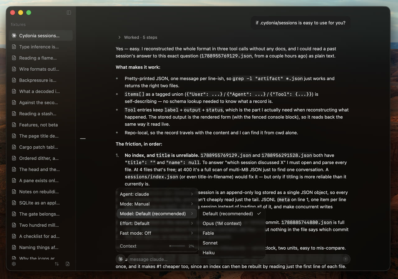Open the 'Effort: Default' submenu
Viewport: 398px width, 279px height.
pyautogui.click(x=157, y=223)
